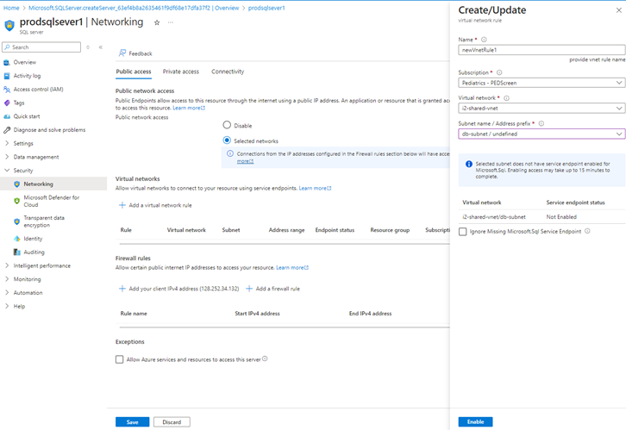Click the Discard button
Image resolution: width=626 pixels, height=430 pixels.
coord(172,422)
